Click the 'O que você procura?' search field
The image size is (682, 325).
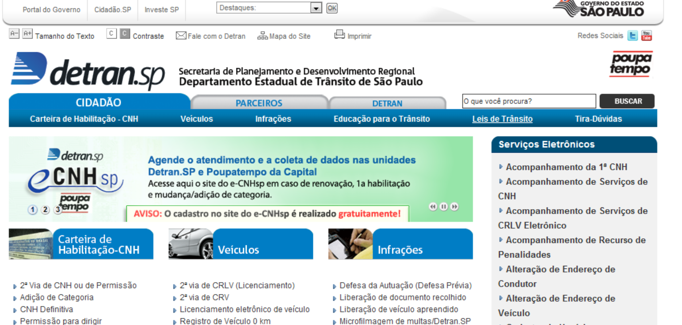[529, 101]
